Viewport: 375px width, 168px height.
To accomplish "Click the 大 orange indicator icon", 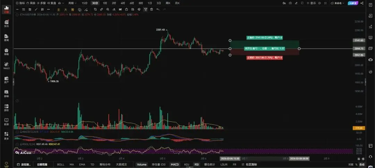I will point(66,10).
